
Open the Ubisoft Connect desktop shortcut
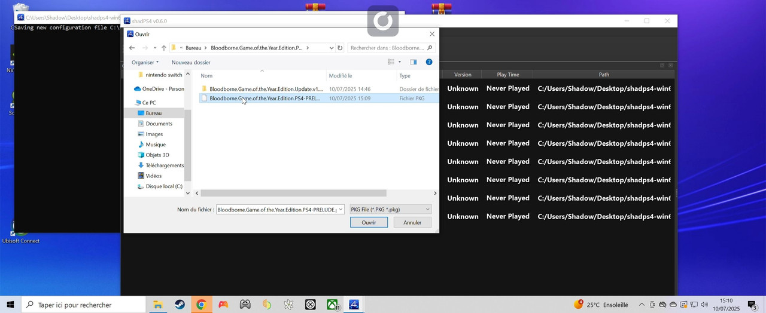coord(21,232)
